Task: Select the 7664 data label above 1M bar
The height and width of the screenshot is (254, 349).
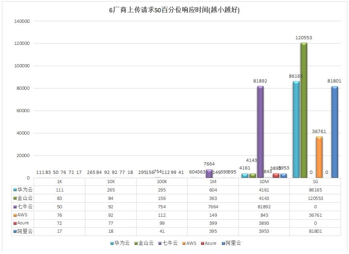Action: click(x=209, y=164)
